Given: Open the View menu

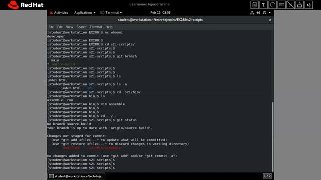Looking at the screenshot, I should 69,27.
